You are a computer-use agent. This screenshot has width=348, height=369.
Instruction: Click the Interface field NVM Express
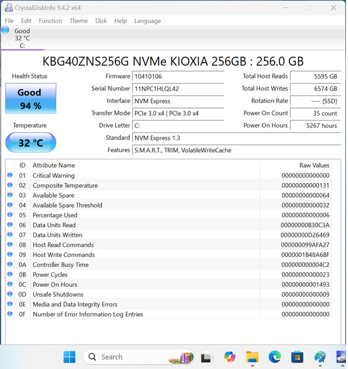coord(178,101)
